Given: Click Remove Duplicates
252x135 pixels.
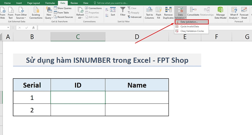Looking at the screenshot, I should coord(168,13).
